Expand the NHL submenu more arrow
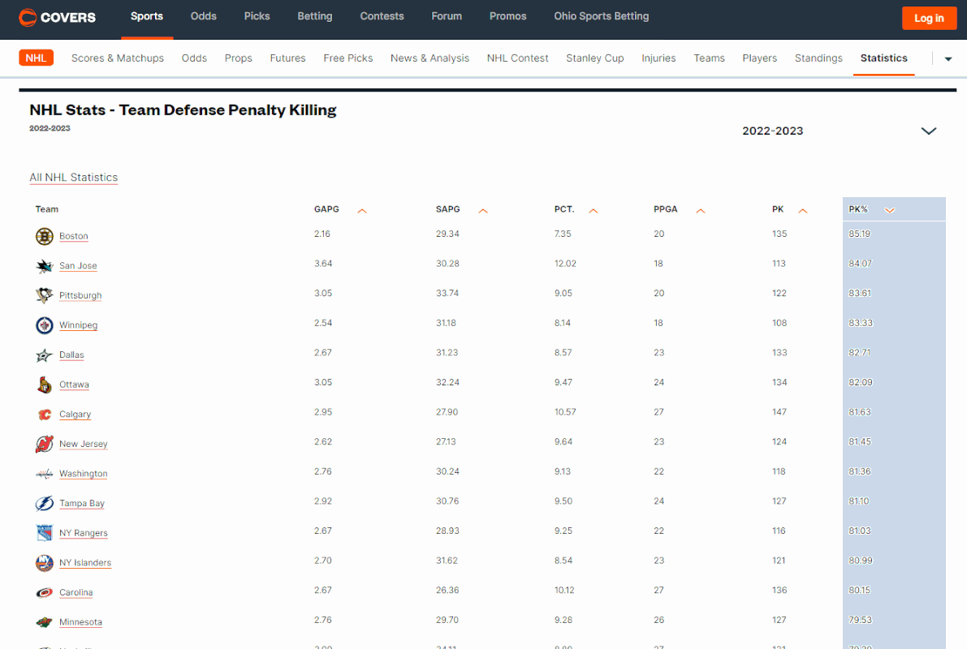The image size is (967, 649). pyautogui.click(x=948, y=59)
